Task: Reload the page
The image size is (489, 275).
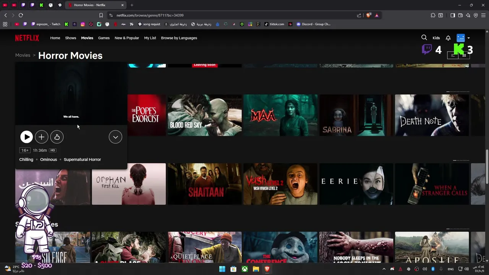Action: pos(21,15)
